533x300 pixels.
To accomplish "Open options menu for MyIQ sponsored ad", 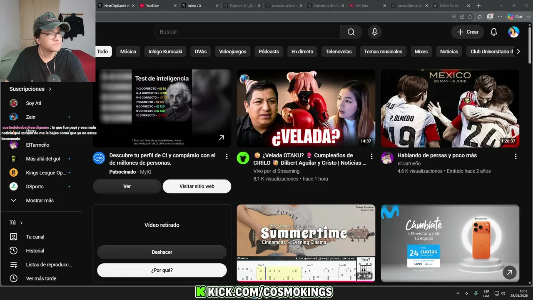I will [x=227, y=156].
